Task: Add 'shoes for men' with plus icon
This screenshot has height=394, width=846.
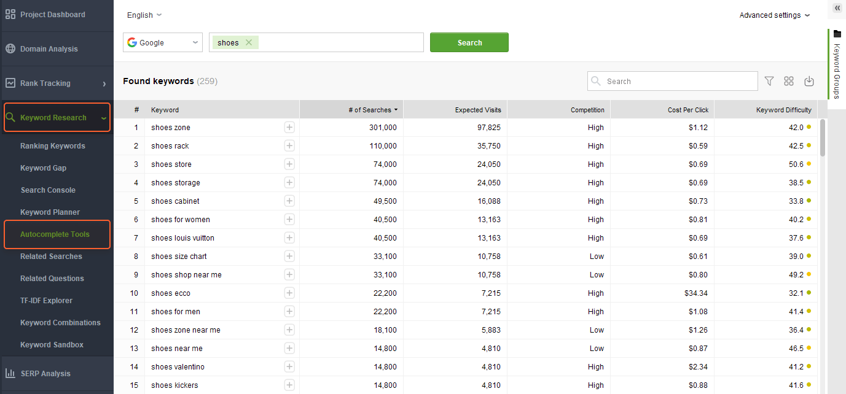Action: (289, 312)
